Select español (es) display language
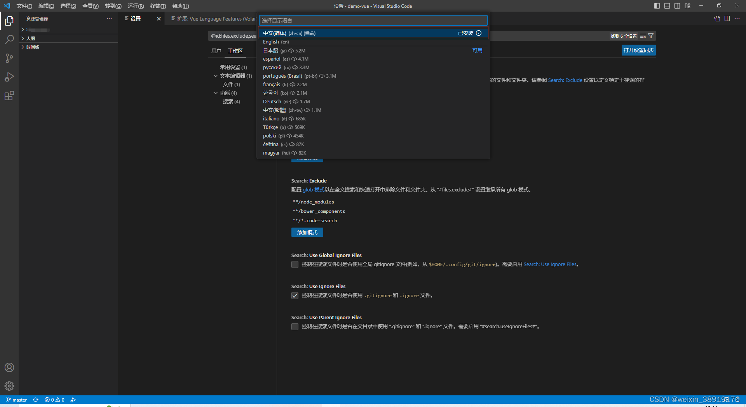 pyautogui.click(x=373, y=59)
